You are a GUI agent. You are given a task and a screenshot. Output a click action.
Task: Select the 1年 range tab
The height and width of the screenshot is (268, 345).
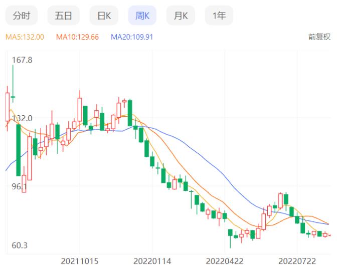(219, 16)
